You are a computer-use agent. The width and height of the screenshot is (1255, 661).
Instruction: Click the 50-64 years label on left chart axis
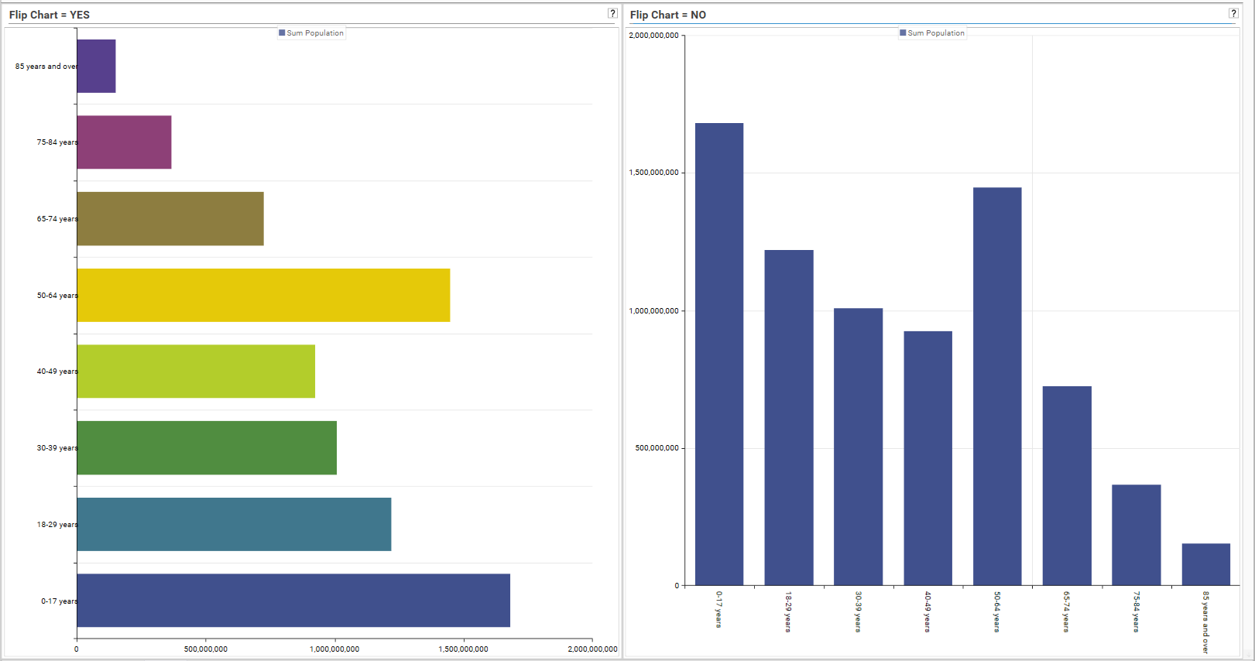pos(57,296)
